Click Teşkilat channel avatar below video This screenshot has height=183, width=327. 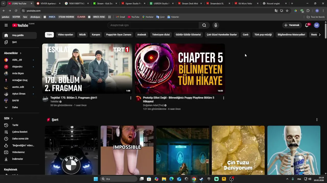pyautogui.click(x=45, y=99)
